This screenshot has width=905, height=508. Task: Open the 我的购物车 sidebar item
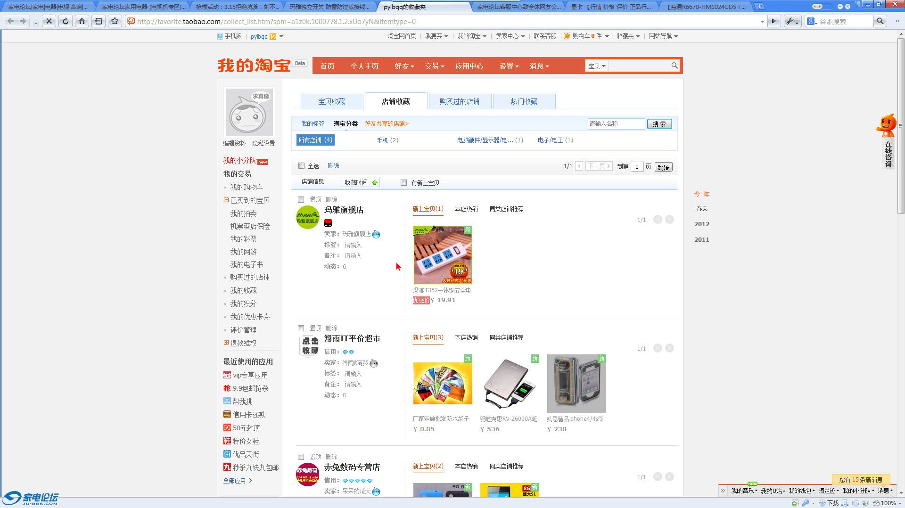point(247,187)
